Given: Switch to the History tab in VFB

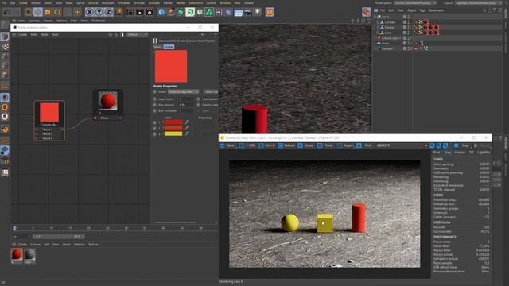Looking at the screenshot, I should (460, 152).
